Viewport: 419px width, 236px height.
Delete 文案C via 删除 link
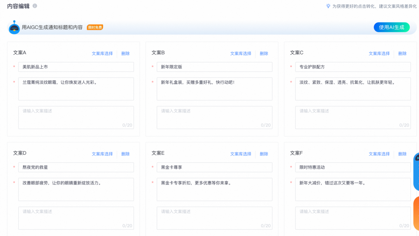pyautogui.click(x=402, y=53)
